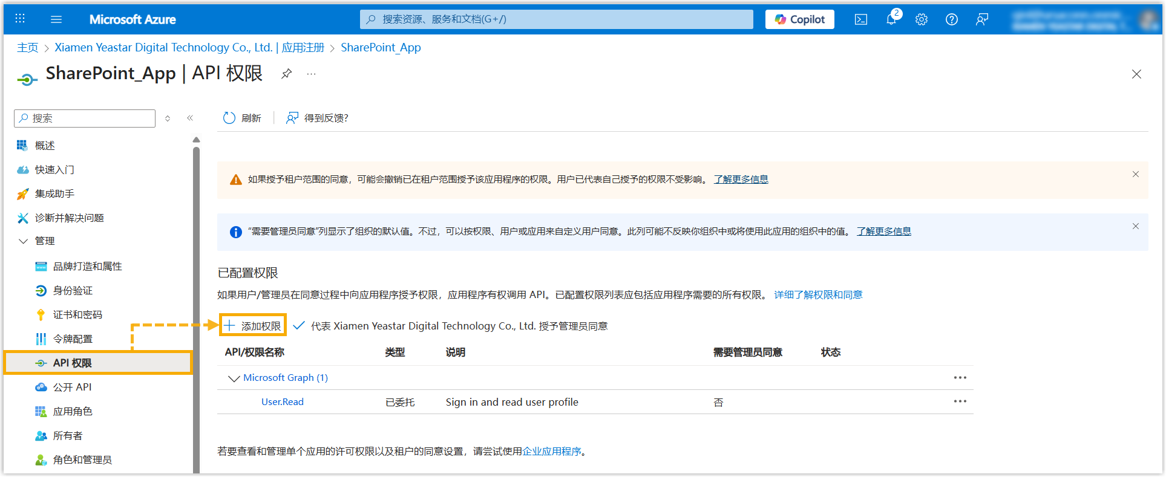Image resolution: width=1166 pixels, height=477 pixels.
Task: Click 添加权限 button
Action: (253, 326)
